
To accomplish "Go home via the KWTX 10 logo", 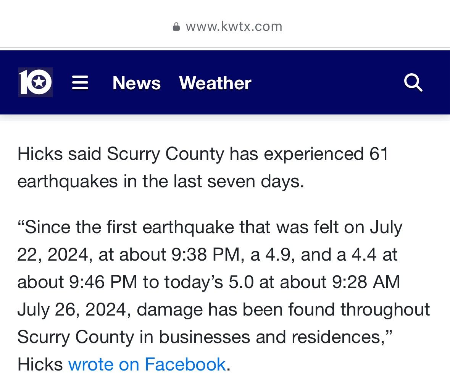I will click(35, 82).
